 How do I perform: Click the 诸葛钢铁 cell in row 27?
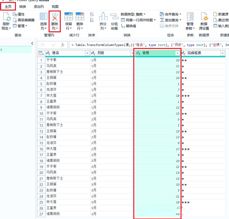pyautogui.click(x=68, y=214)
